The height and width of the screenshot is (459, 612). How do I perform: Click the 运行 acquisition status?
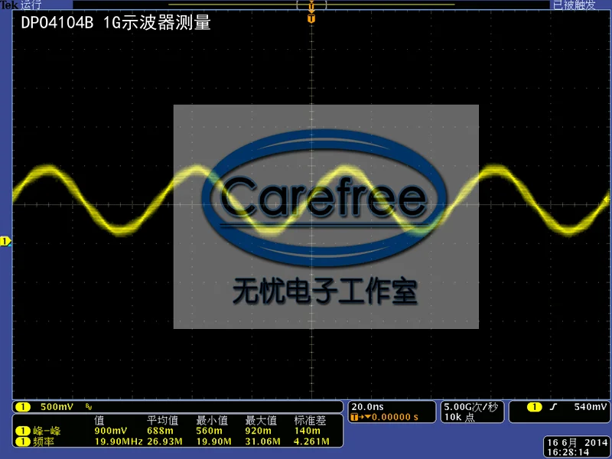[31, 5]
